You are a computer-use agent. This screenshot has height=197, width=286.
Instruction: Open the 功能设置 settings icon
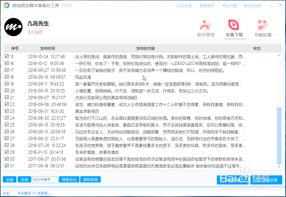tap(263, 25)
